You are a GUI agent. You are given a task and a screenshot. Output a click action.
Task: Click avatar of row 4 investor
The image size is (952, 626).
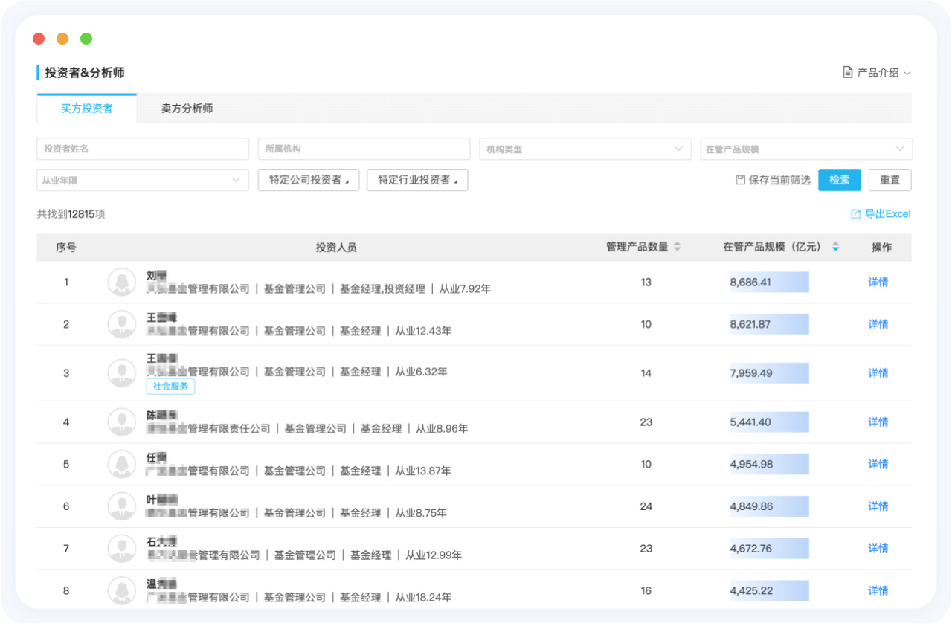click(121, 422)
